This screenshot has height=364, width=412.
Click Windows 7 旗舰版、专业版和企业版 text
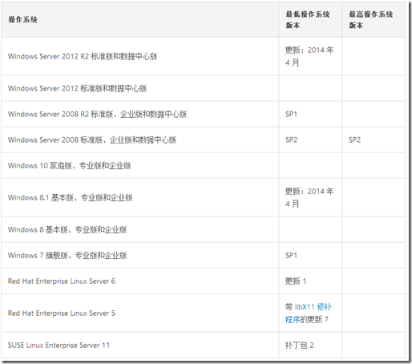click(x=67, y=255)
